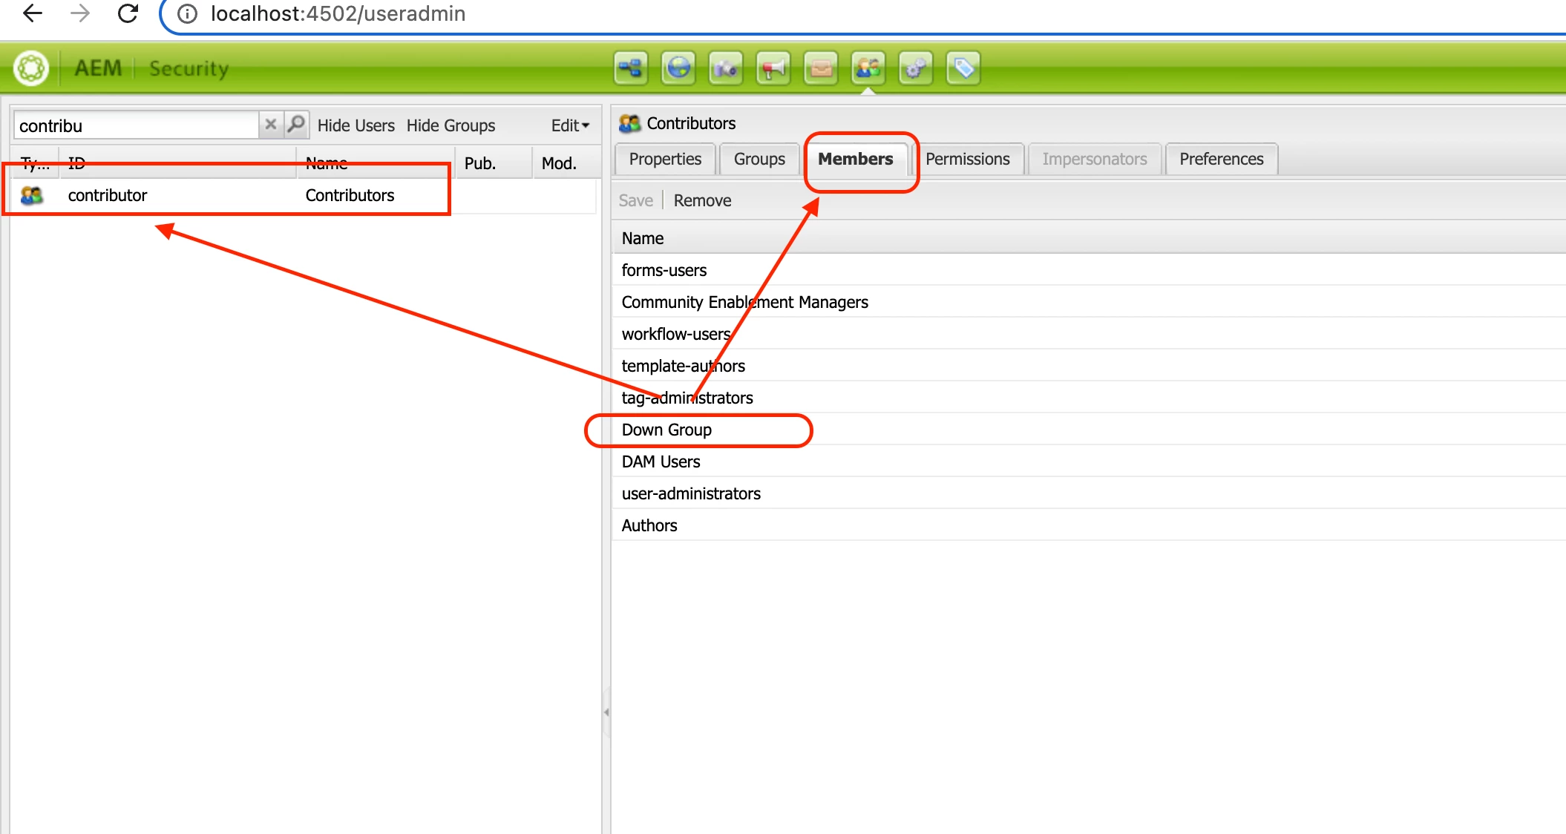Image resolution: width=1566 pixels, height=834 pixels.
Task: Collapse the left panel splitter arrow
Action: 606,712
